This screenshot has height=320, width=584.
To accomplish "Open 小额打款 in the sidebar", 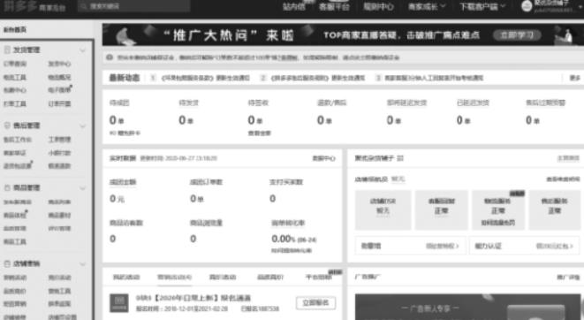I will tap(59, 153).
